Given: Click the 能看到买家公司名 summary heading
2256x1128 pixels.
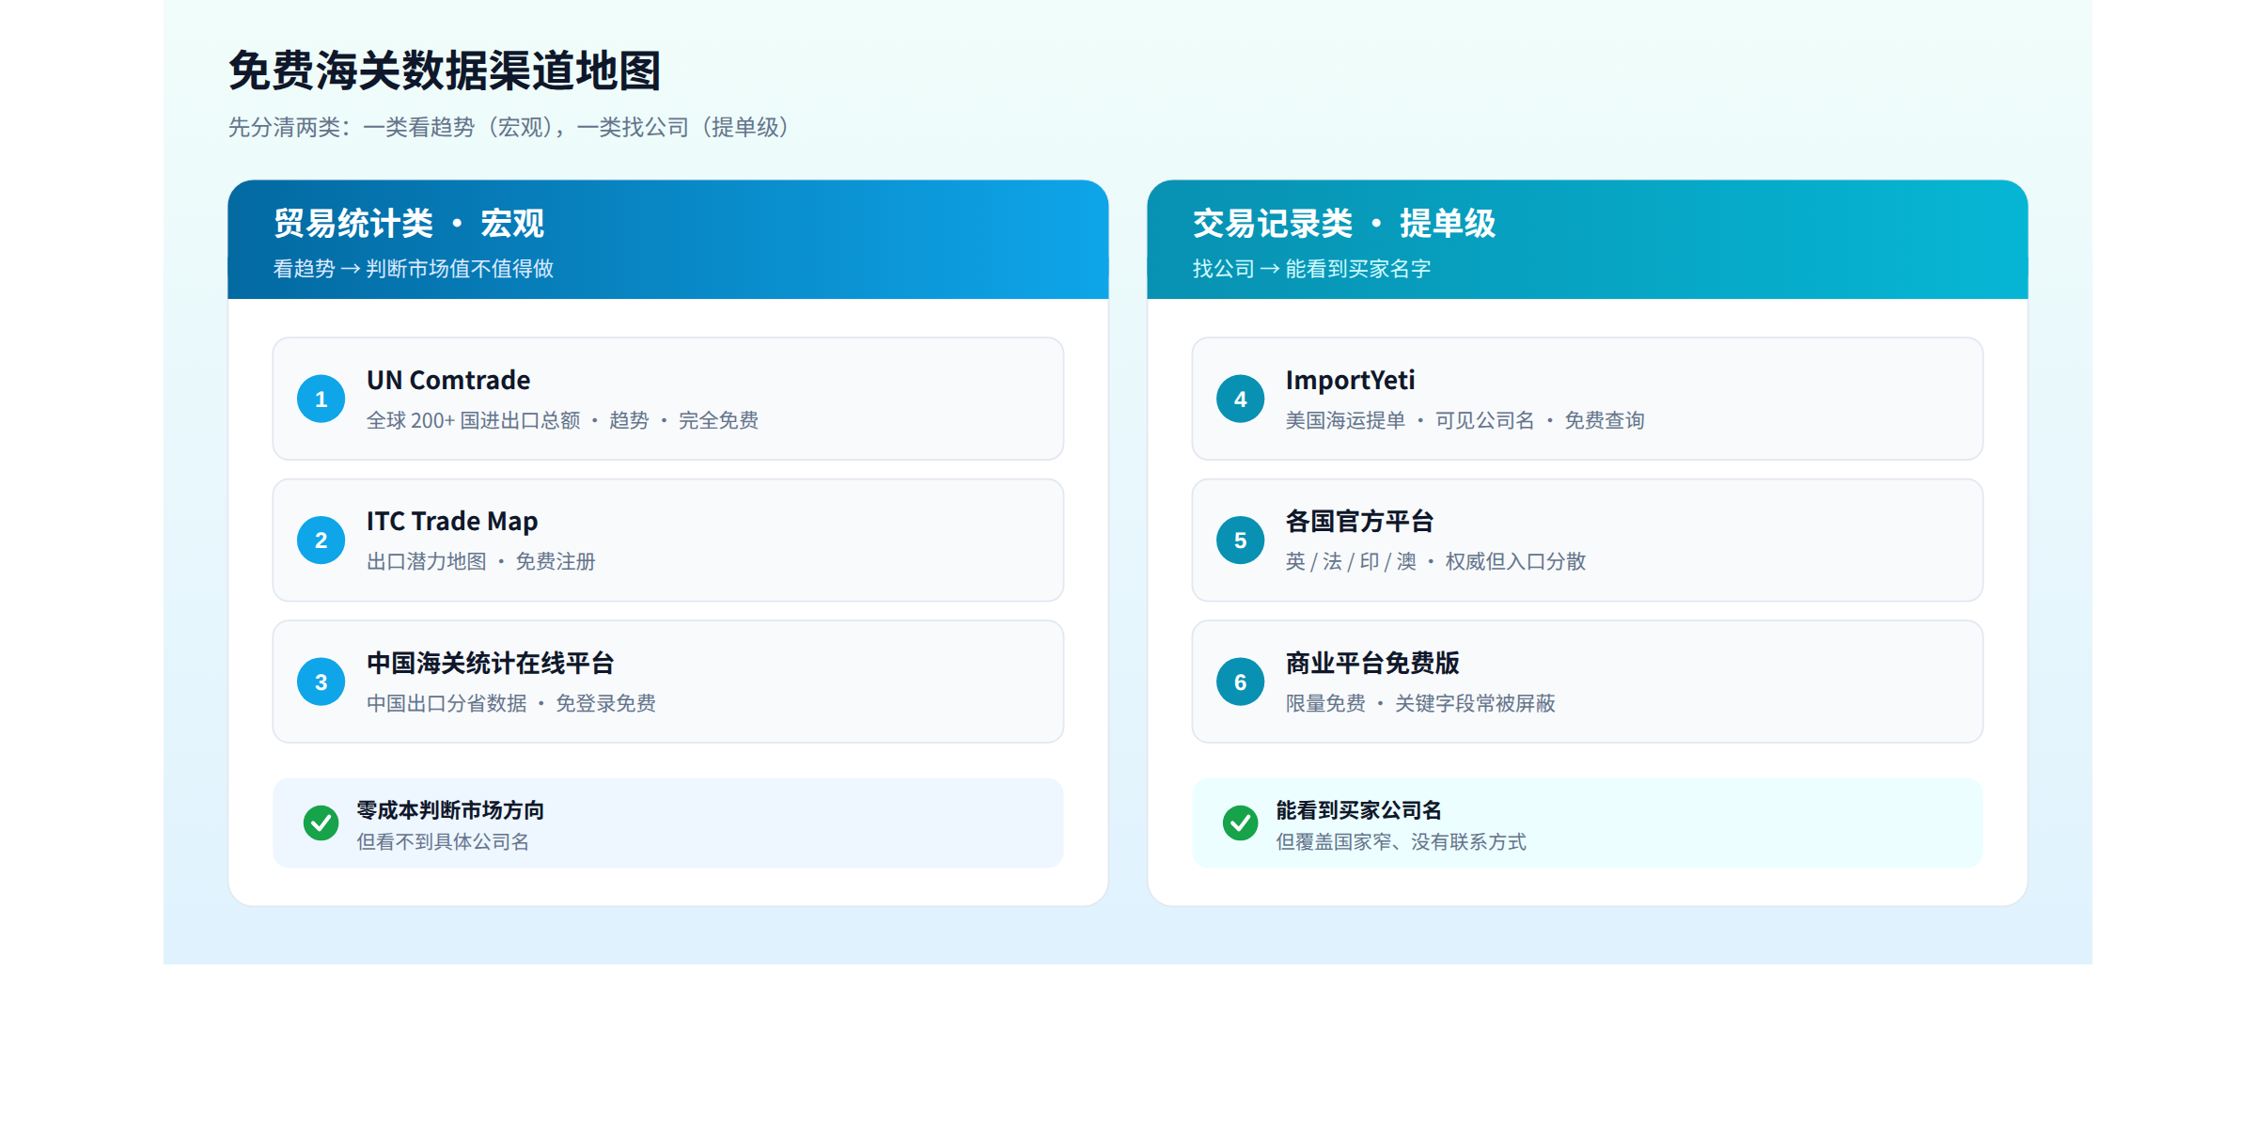Looking at the screenshot, I should point(1358,809).
